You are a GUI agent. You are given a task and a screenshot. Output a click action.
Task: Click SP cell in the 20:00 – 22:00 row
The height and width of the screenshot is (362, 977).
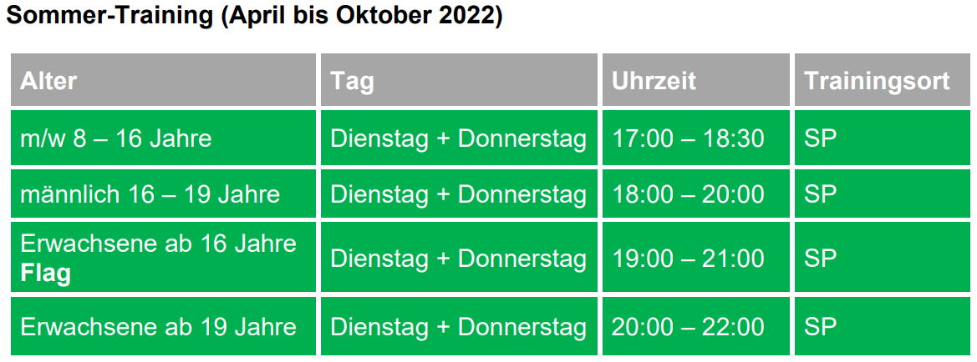tap(883, 326)
